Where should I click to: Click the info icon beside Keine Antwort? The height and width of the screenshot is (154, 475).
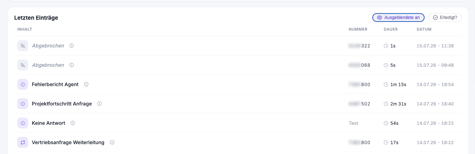[x=73, y=123]
